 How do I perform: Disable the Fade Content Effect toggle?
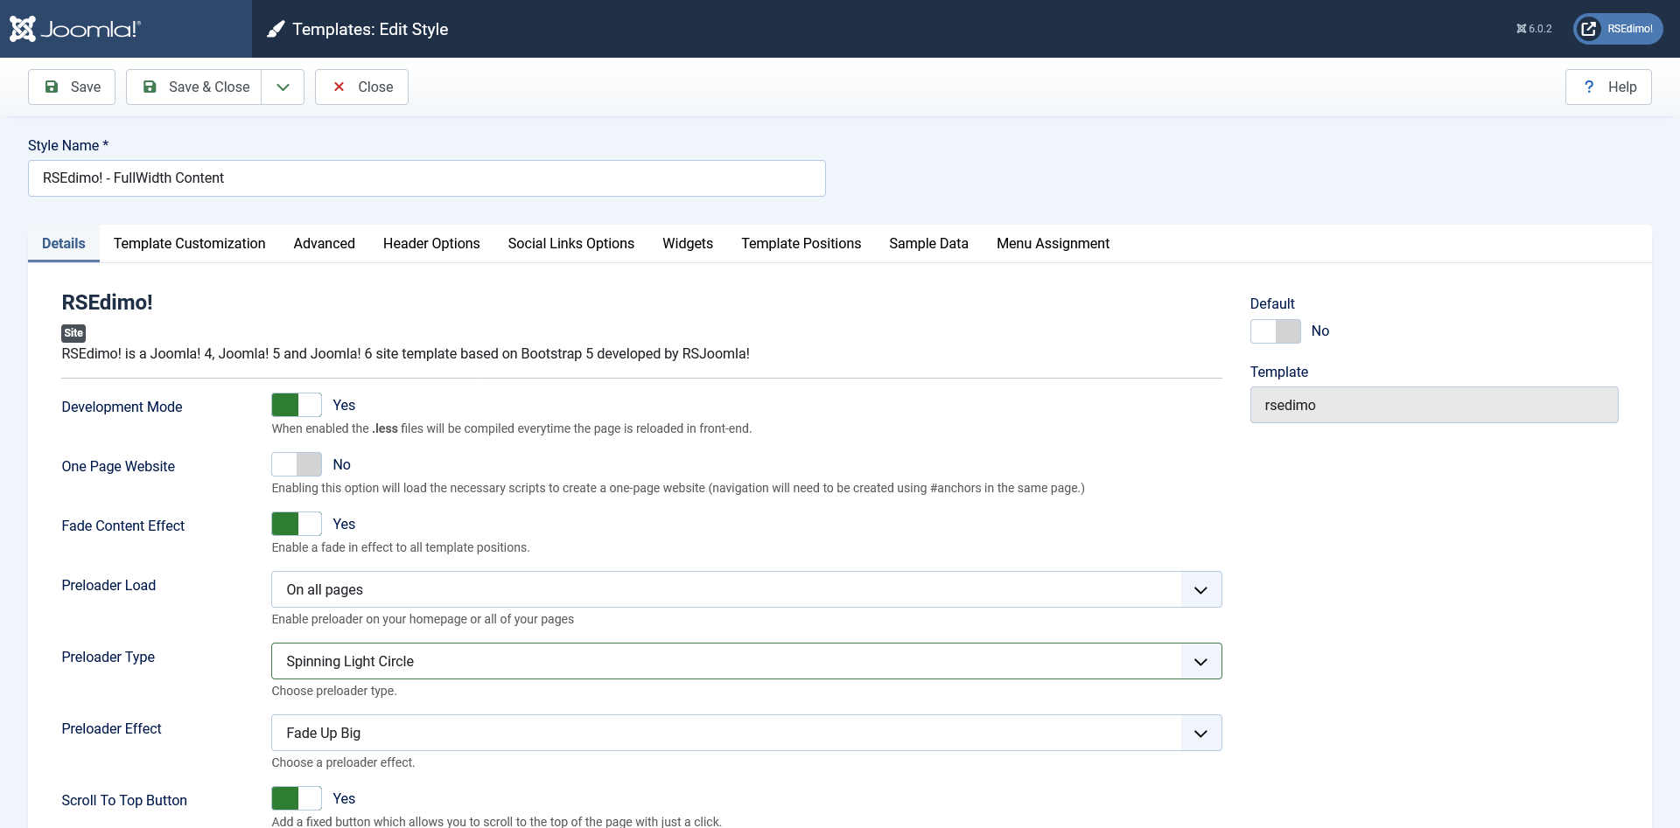[x=297, y=524]
